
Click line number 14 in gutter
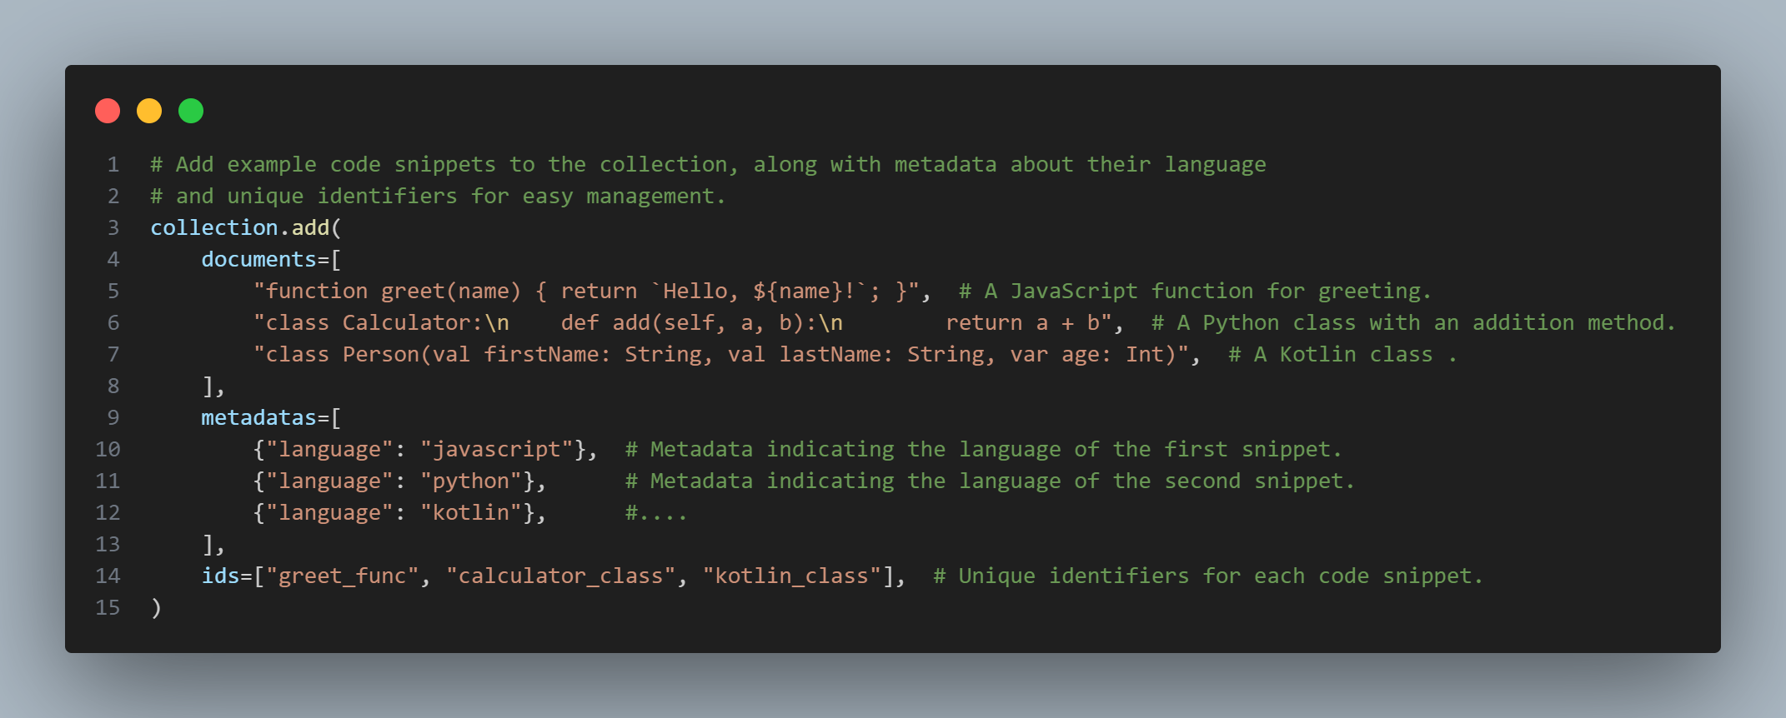(x=108, y=576)
